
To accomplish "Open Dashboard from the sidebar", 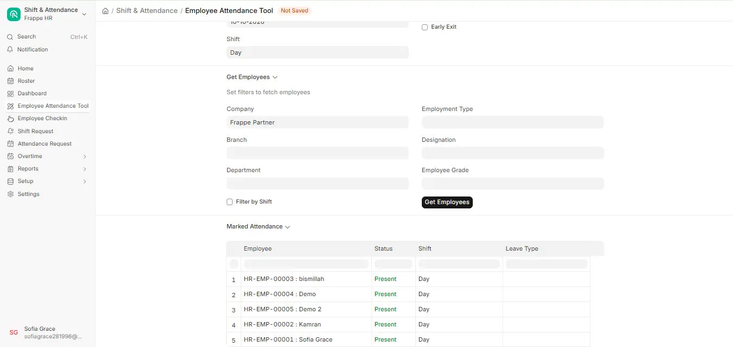I will (32, 94).
